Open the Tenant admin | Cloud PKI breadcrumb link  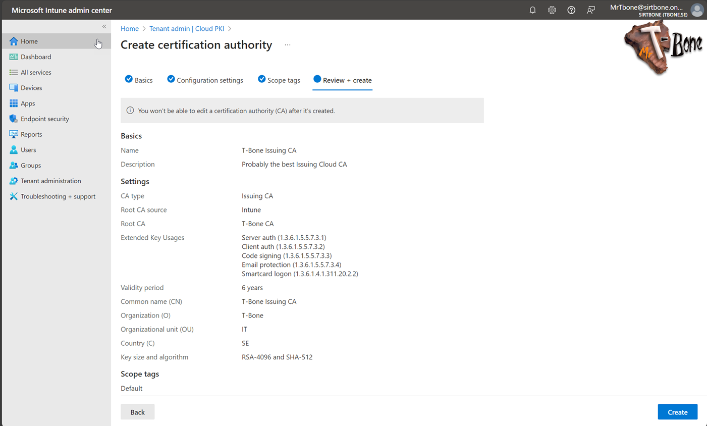pos(187,28)
